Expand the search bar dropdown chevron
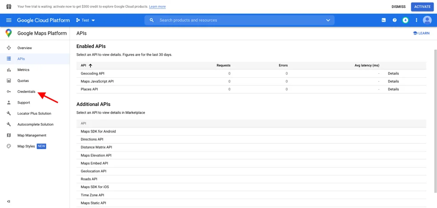This screenshot has width=437, height=208. click(328, 20)
